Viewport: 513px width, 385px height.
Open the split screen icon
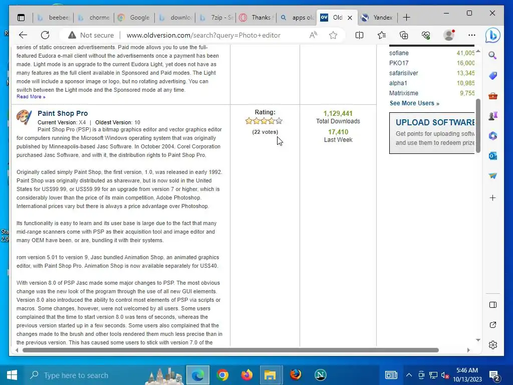point(359,35)
